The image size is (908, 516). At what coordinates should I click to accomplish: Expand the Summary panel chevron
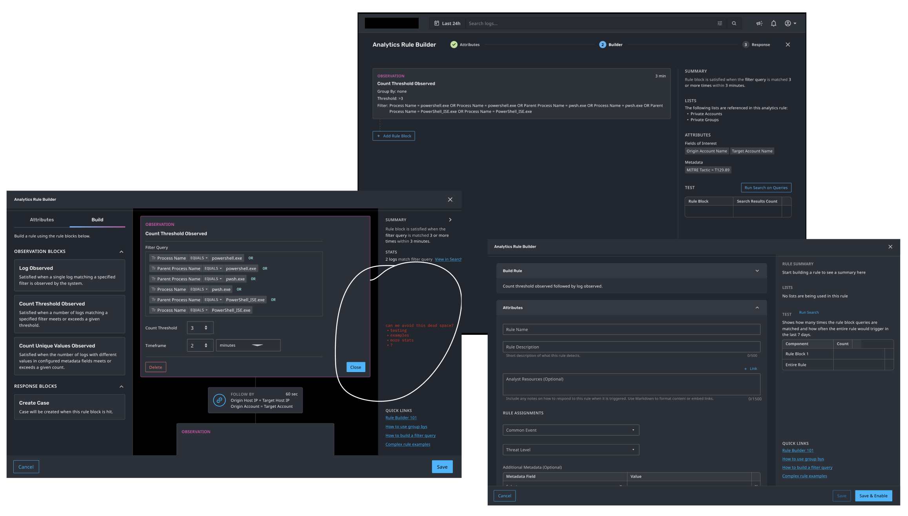(x=450, y=220)
